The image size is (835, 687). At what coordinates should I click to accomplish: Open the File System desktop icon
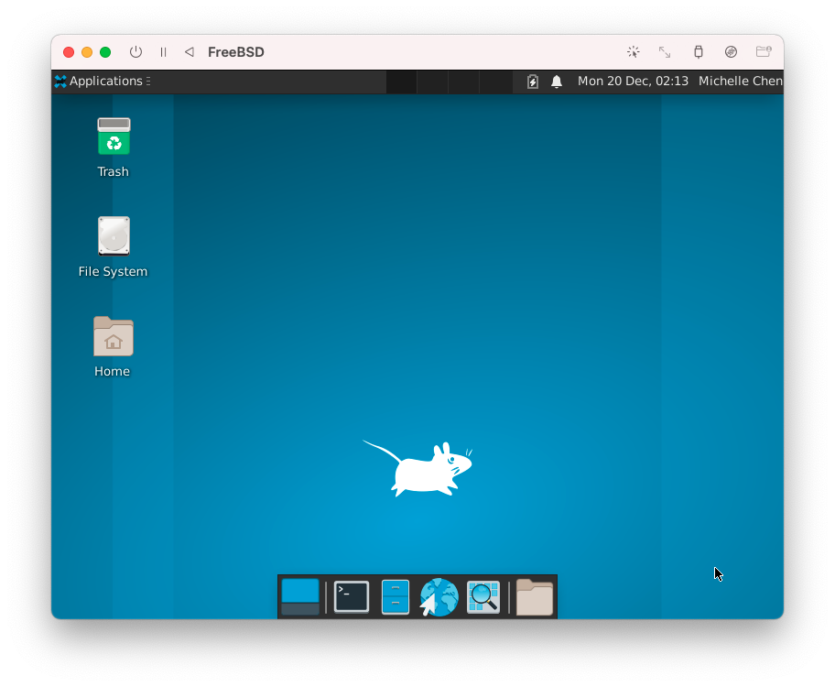(x=114, y=235)
